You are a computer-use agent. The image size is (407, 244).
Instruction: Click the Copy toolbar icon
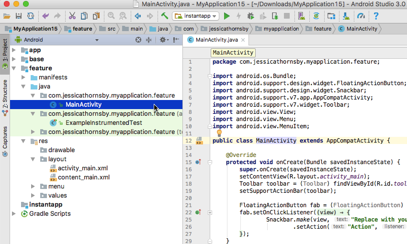click(84, 16)
